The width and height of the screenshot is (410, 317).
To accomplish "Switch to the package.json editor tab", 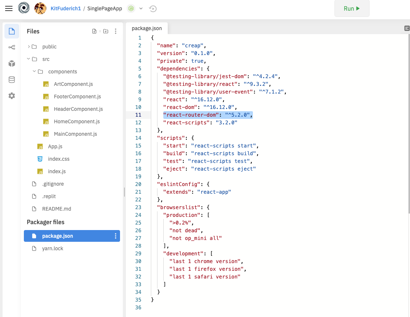I will [147, 28].
